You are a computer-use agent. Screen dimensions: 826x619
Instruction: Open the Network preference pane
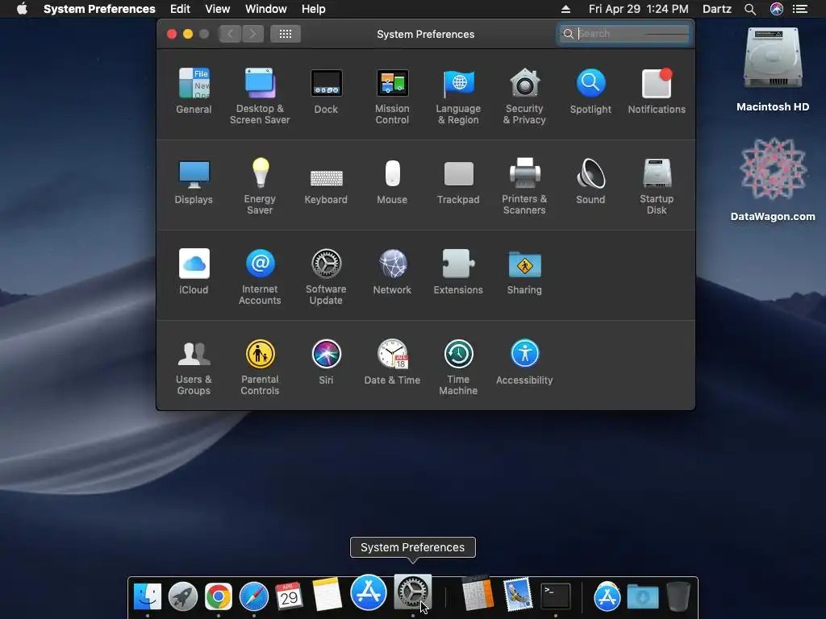point(392,271)
